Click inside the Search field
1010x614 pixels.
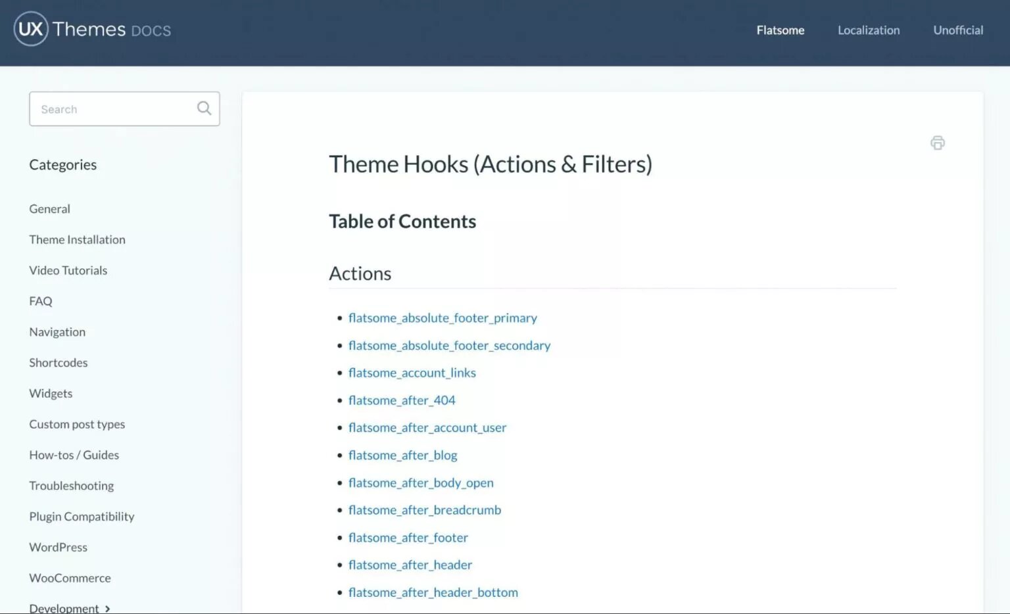coord(105,109)
